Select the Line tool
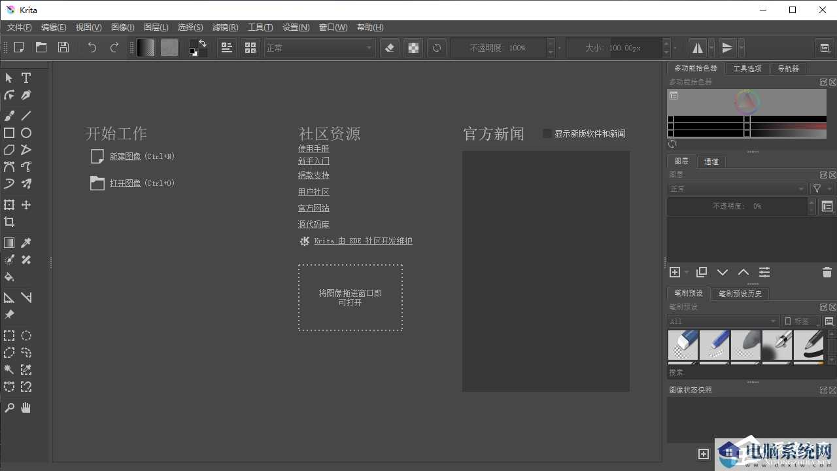 coord(26,116)
